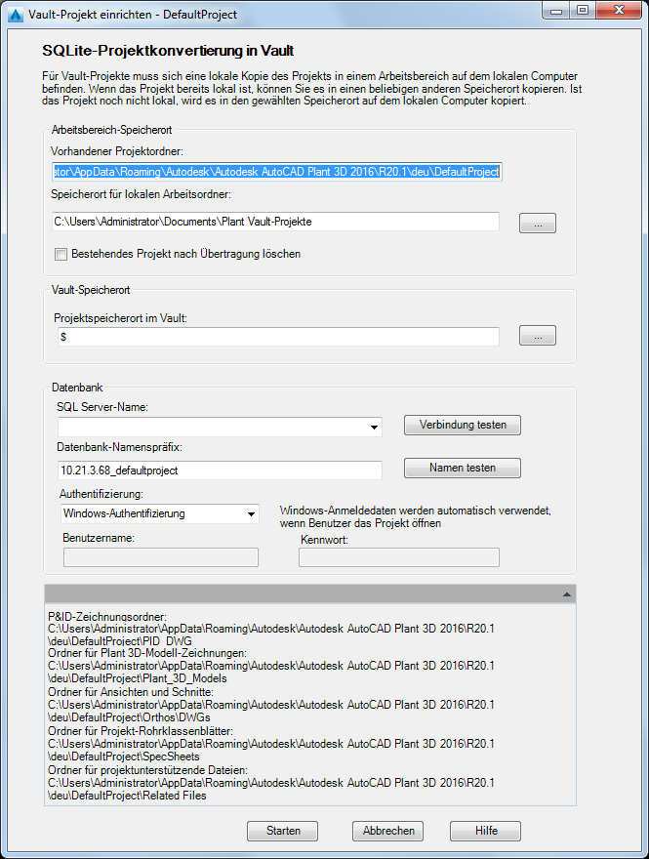
Task: Click Abbrechen button
Action: (x=388, y=831)
